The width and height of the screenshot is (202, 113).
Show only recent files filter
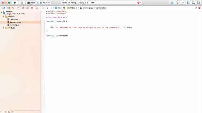tap(6, 112)
